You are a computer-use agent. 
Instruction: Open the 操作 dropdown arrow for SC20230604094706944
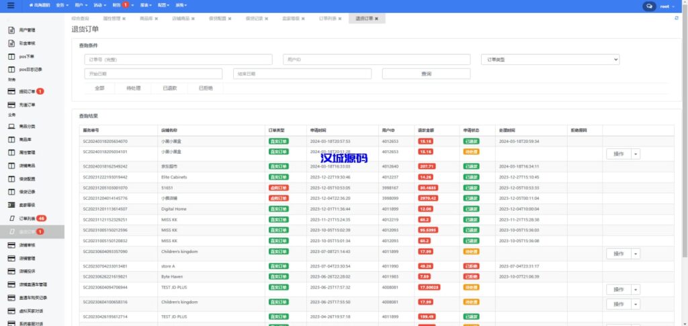[x=636, y=290]
